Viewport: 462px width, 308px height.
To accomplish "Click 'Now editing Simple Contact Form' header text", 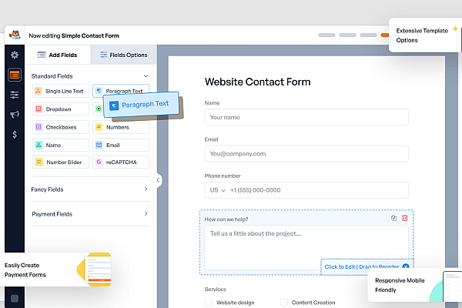I will [74, 35].
